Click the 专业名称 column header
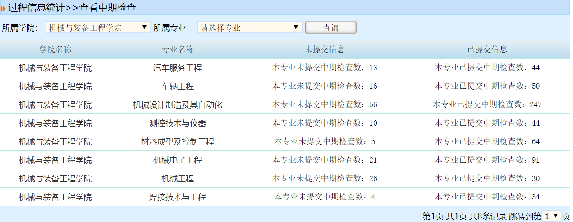The width and height of the screenshot is (573, 222). click(x=178, y=50)
